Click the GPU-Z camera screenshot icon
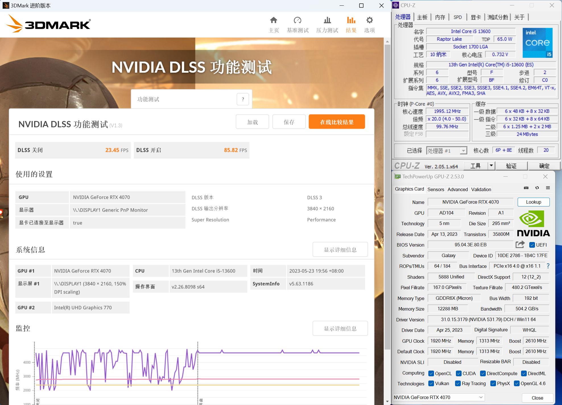The image size is (562, 405). (526, 188)
